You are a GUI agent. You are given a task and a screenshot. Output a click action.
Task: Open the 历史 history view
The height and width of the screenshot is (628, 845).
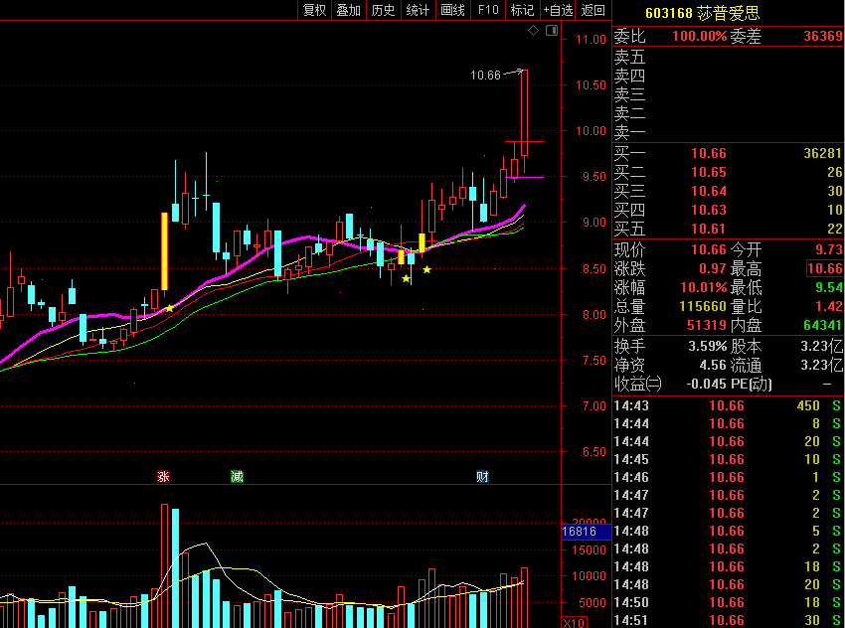click(x=383, y=10)
